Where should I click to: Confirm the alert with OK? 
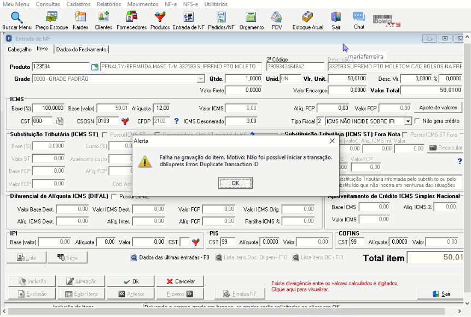[235, 183]
